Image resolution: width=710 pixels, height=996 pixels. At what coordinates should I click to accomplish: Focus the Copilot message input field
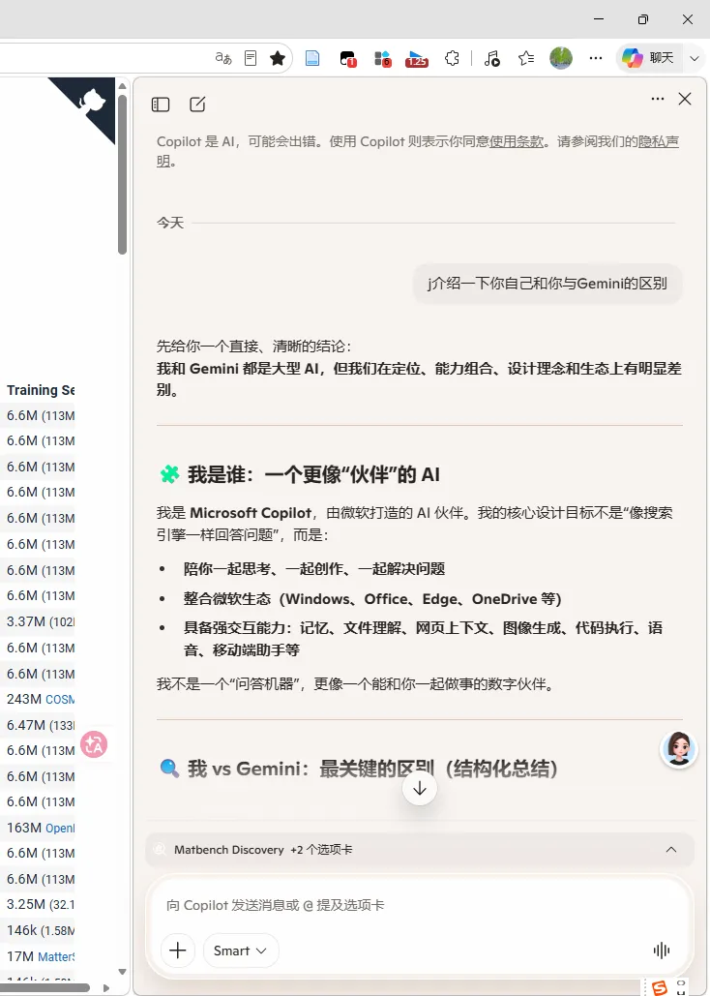[419, 905]
